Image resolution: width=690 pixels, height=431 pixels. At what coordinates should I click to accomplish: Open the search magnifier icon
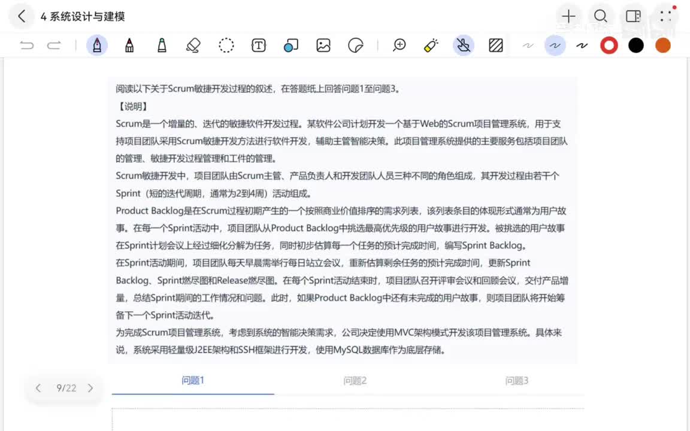[601, 17]
